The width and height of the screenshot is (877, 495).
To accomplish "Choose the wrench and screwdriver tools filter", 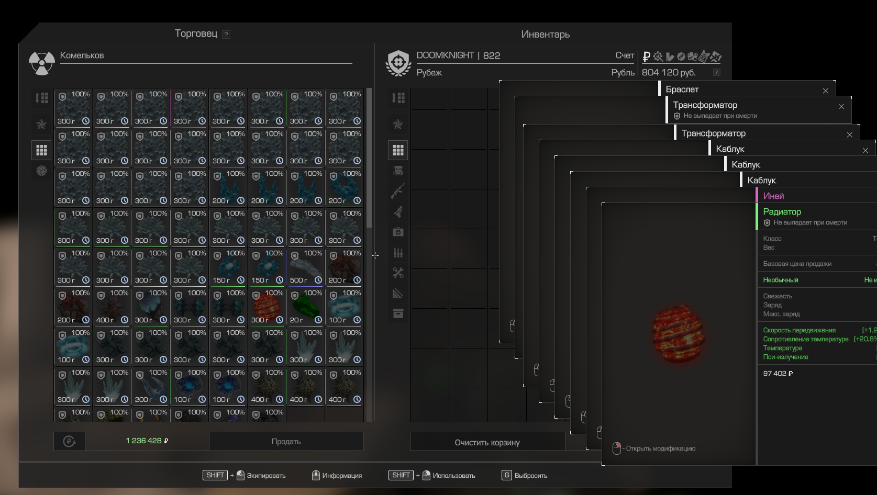I will click(398, 273).
